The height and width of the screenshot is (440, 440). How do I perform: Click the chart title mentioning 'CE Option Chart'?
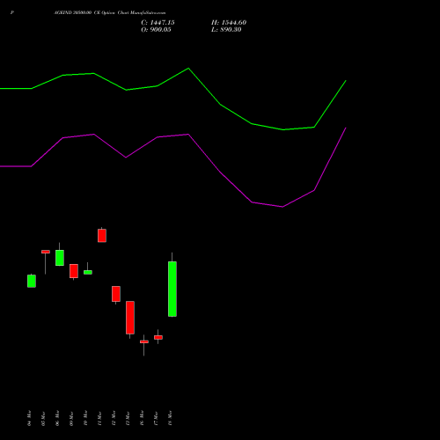click(110, 13)
